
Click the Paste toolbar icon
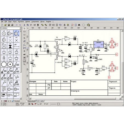click(x=31, y=25)
